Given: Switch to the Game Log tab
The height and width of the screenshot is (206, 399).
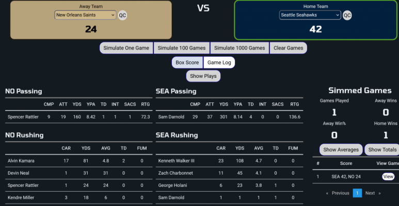Looking at the screenshot, I should (x=219, y=62).
